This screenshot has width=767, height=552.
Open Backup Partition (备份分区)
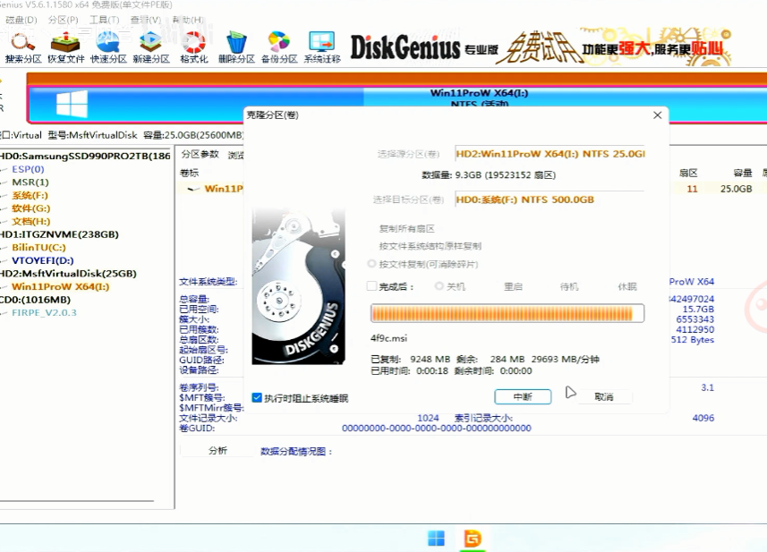point(279,48)
